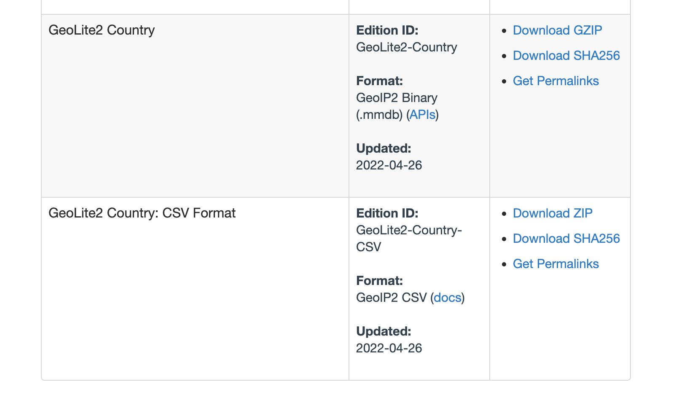
Task: Download SHA256 for the CSV edition
Action: point(566,238)
